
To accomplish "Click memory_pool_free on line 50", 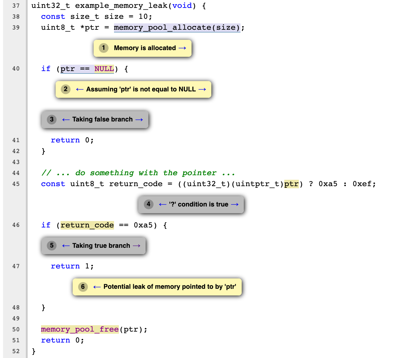I will point(80,329).
